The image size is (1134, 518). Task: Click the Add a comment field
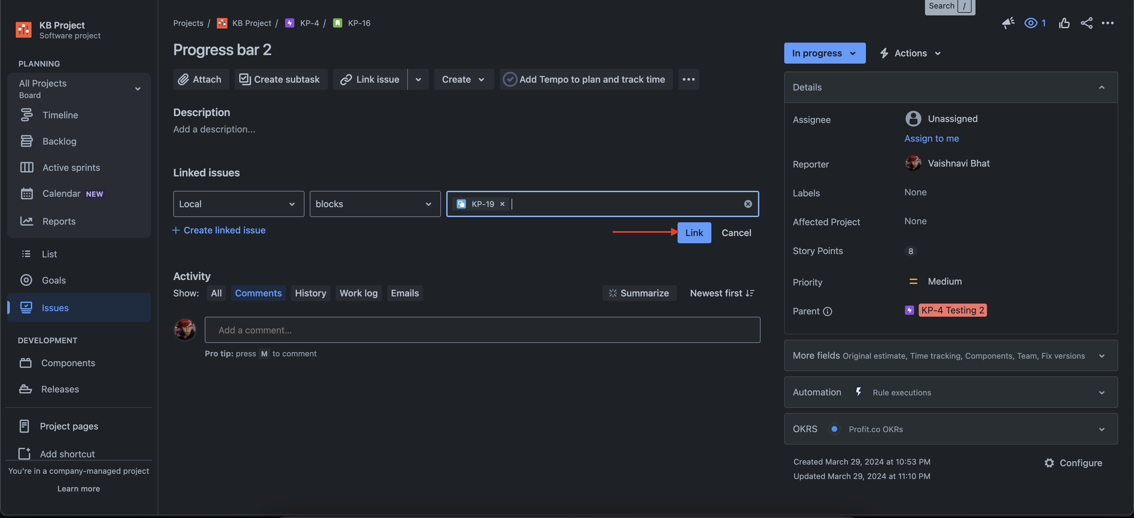tap(482, 330)
